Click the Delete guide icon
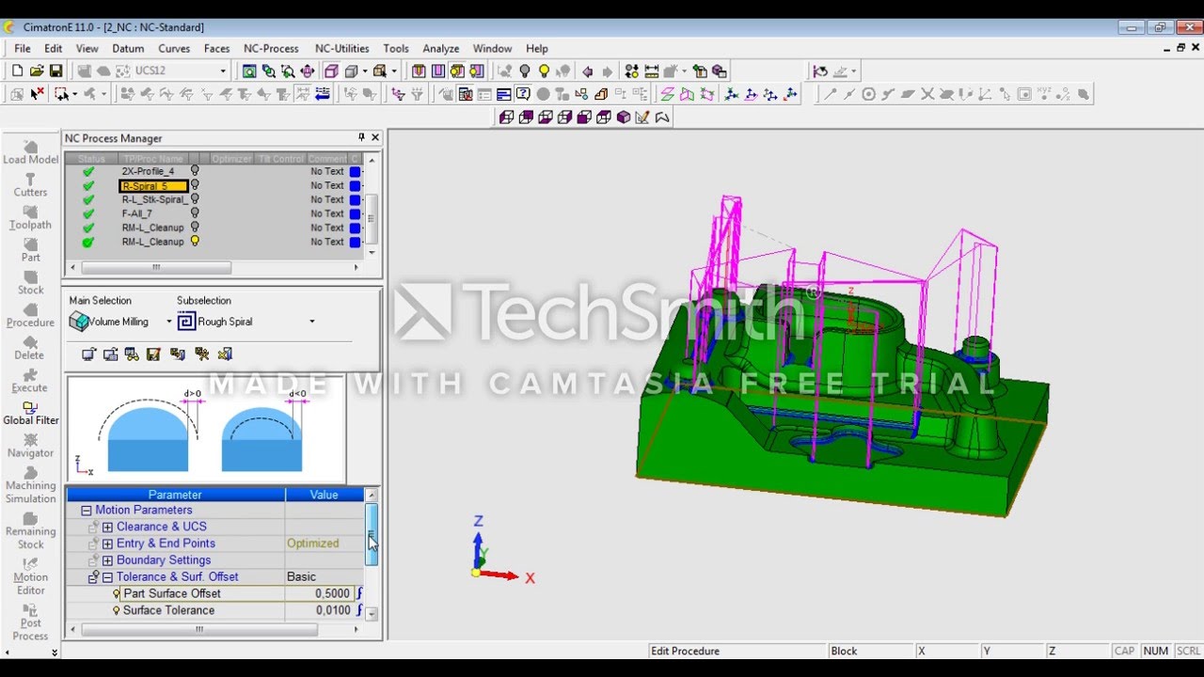 pos(29,349)
